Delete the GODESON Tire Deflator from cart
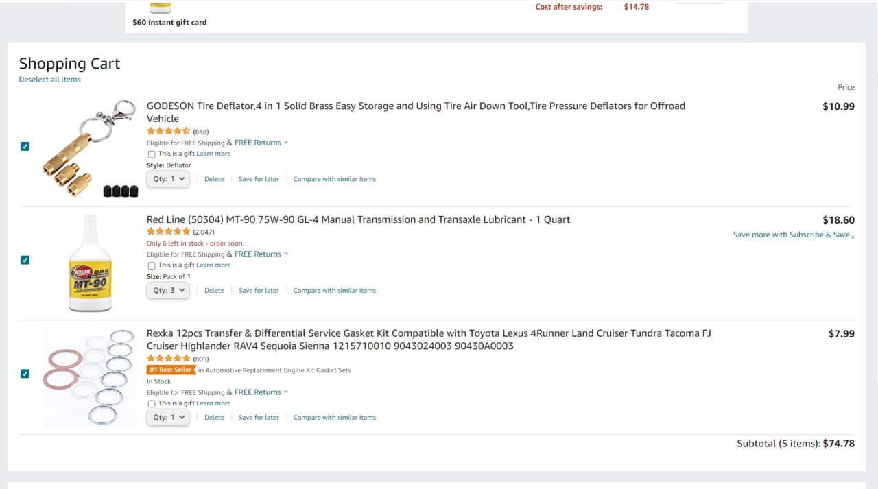This screenshot has height=489, width=878. coord(214,179)
